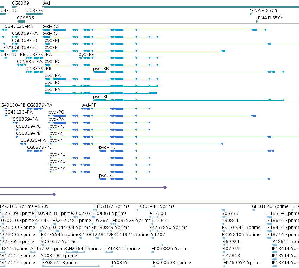Click the EK136942.5prime cDNA label
The width and height of the screenshot is (299, 268).
coord(241,228)
